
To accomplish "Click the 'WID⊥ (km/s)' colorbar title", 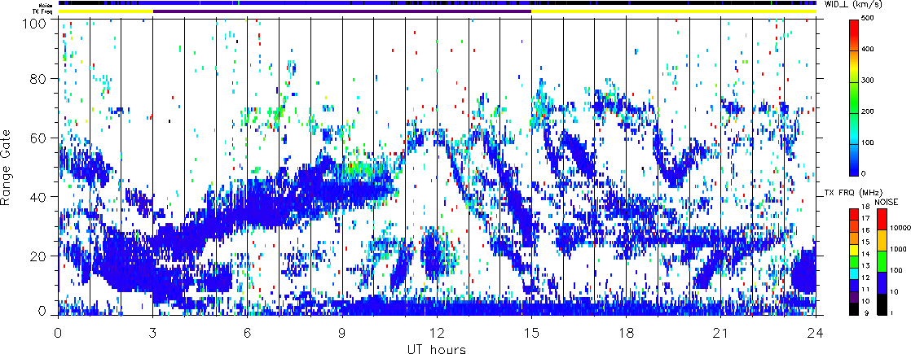I will tap(852, 5).
